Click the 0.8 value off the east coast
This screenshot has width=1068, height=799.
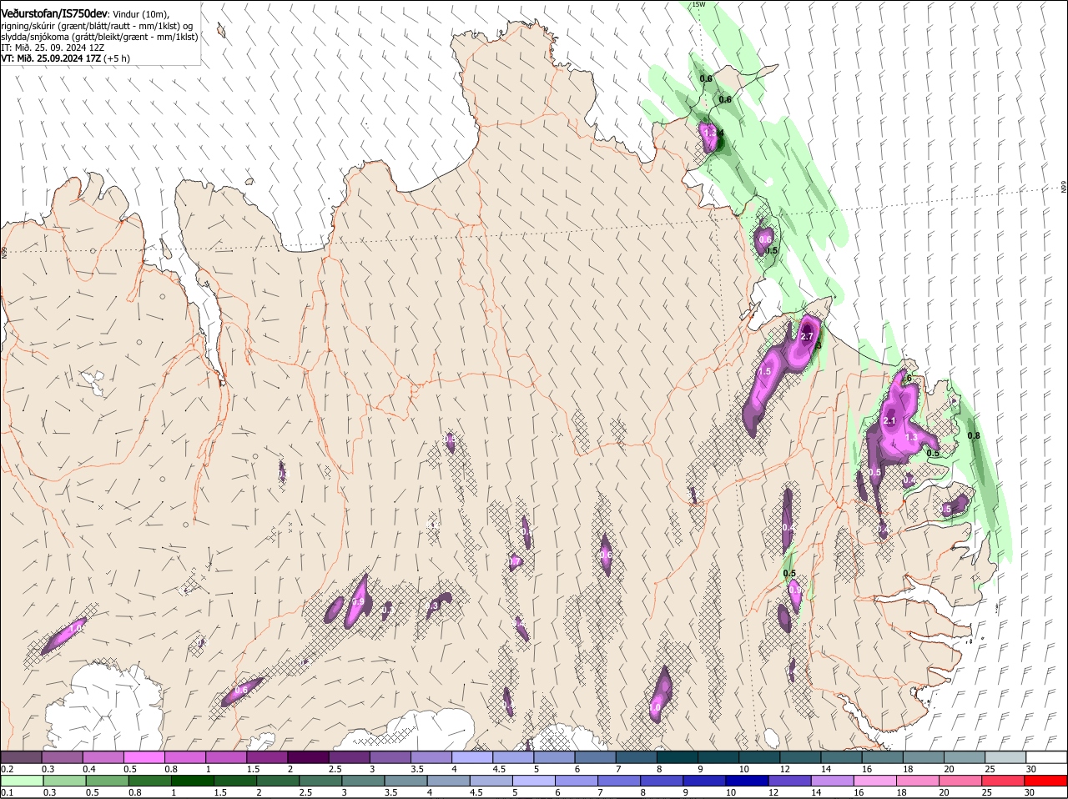click(x=973, y=435)
